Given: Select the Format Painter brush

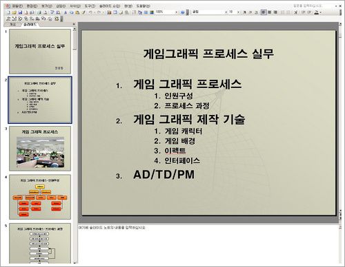Looking at the screenshot, I should [x=83, y=12].
